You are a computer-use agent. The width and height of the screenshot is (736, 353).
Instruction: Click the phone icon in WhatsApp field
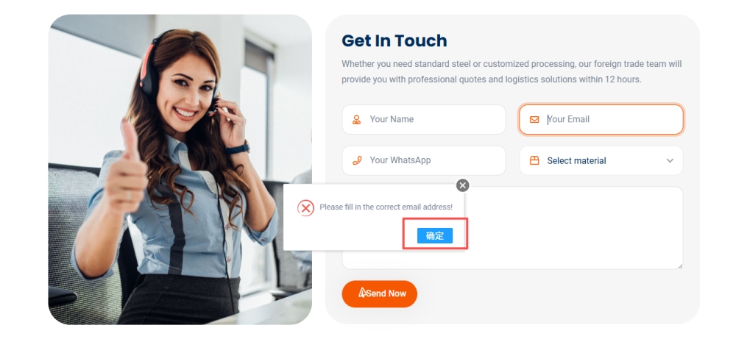coord(357,160)
